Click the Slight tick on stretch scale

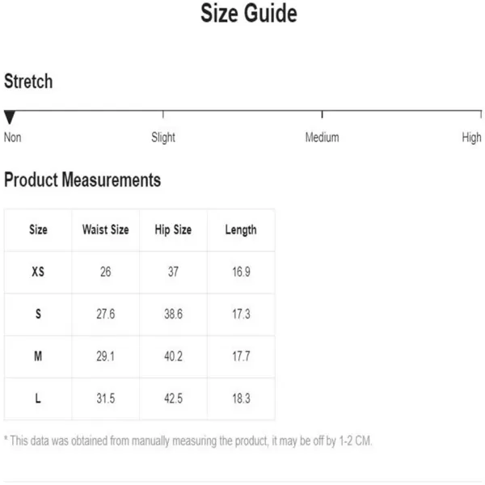pyautogui.click(x=163, y=114)
